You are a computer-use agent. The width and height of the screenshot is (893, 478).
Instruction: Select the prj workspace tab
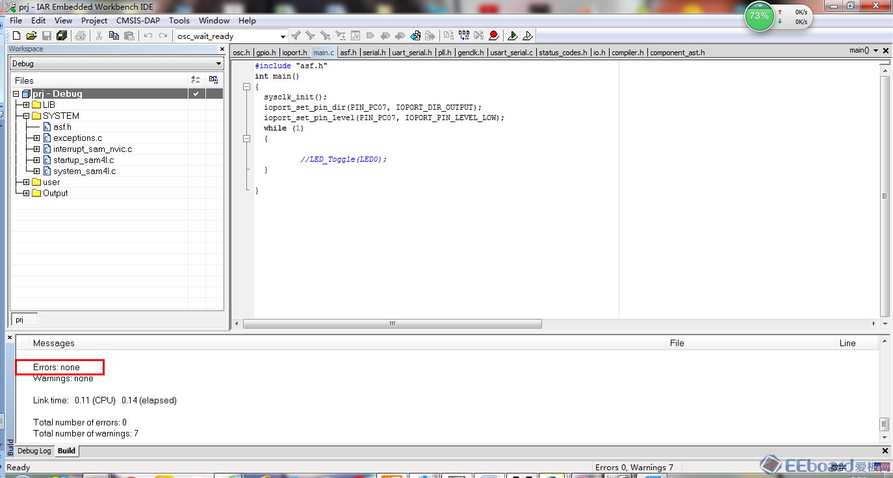coord(24,320)
